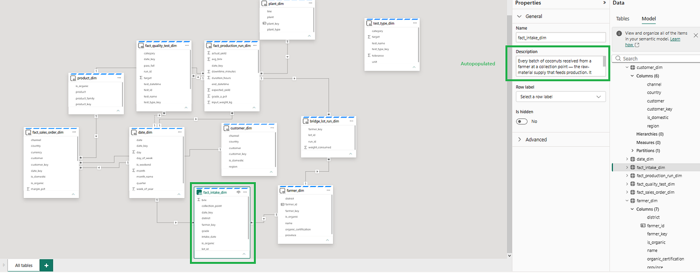The image size is (700, 273).
Task: Click the table icon on bridge_lot_run_dim card header
Action: (x=306, y=121)
